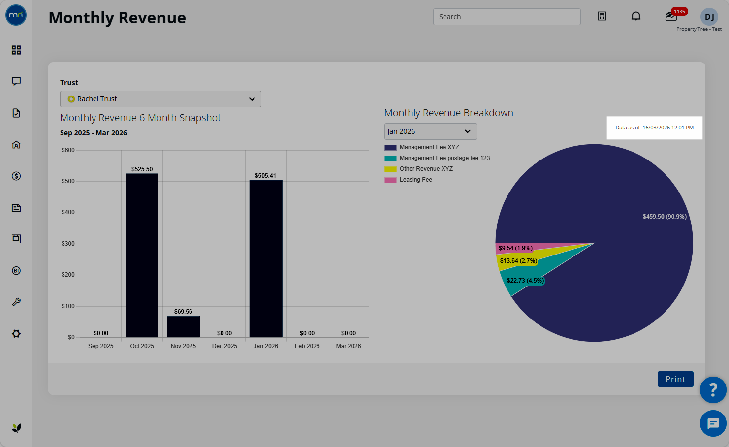
Task: Expand the Jan 2026 month dropdown
Action: [x=431, y=131]
